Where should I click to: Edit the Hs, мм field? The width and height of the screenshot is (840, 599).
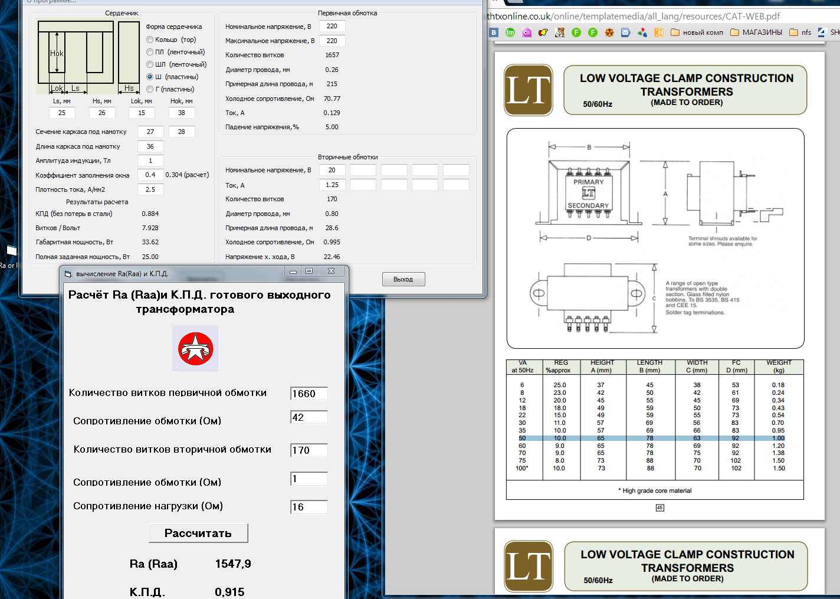(x=102, y=113)
